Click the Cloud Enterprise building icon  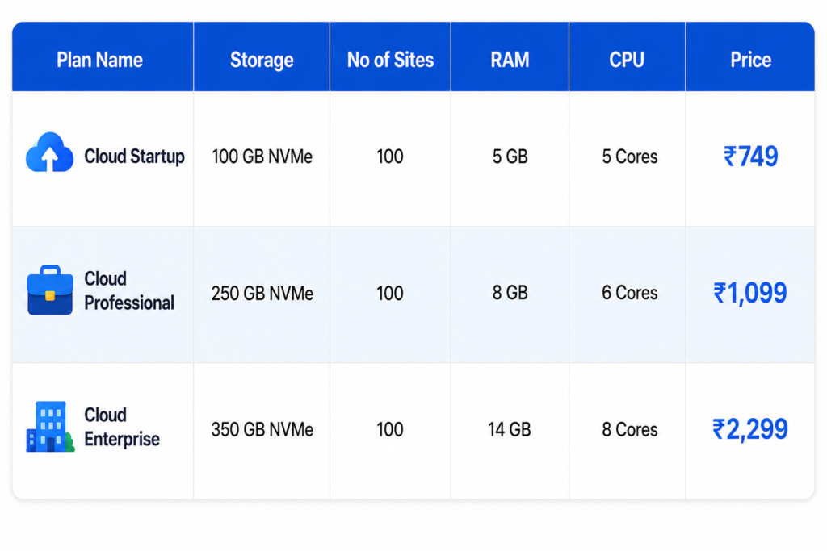50,427
